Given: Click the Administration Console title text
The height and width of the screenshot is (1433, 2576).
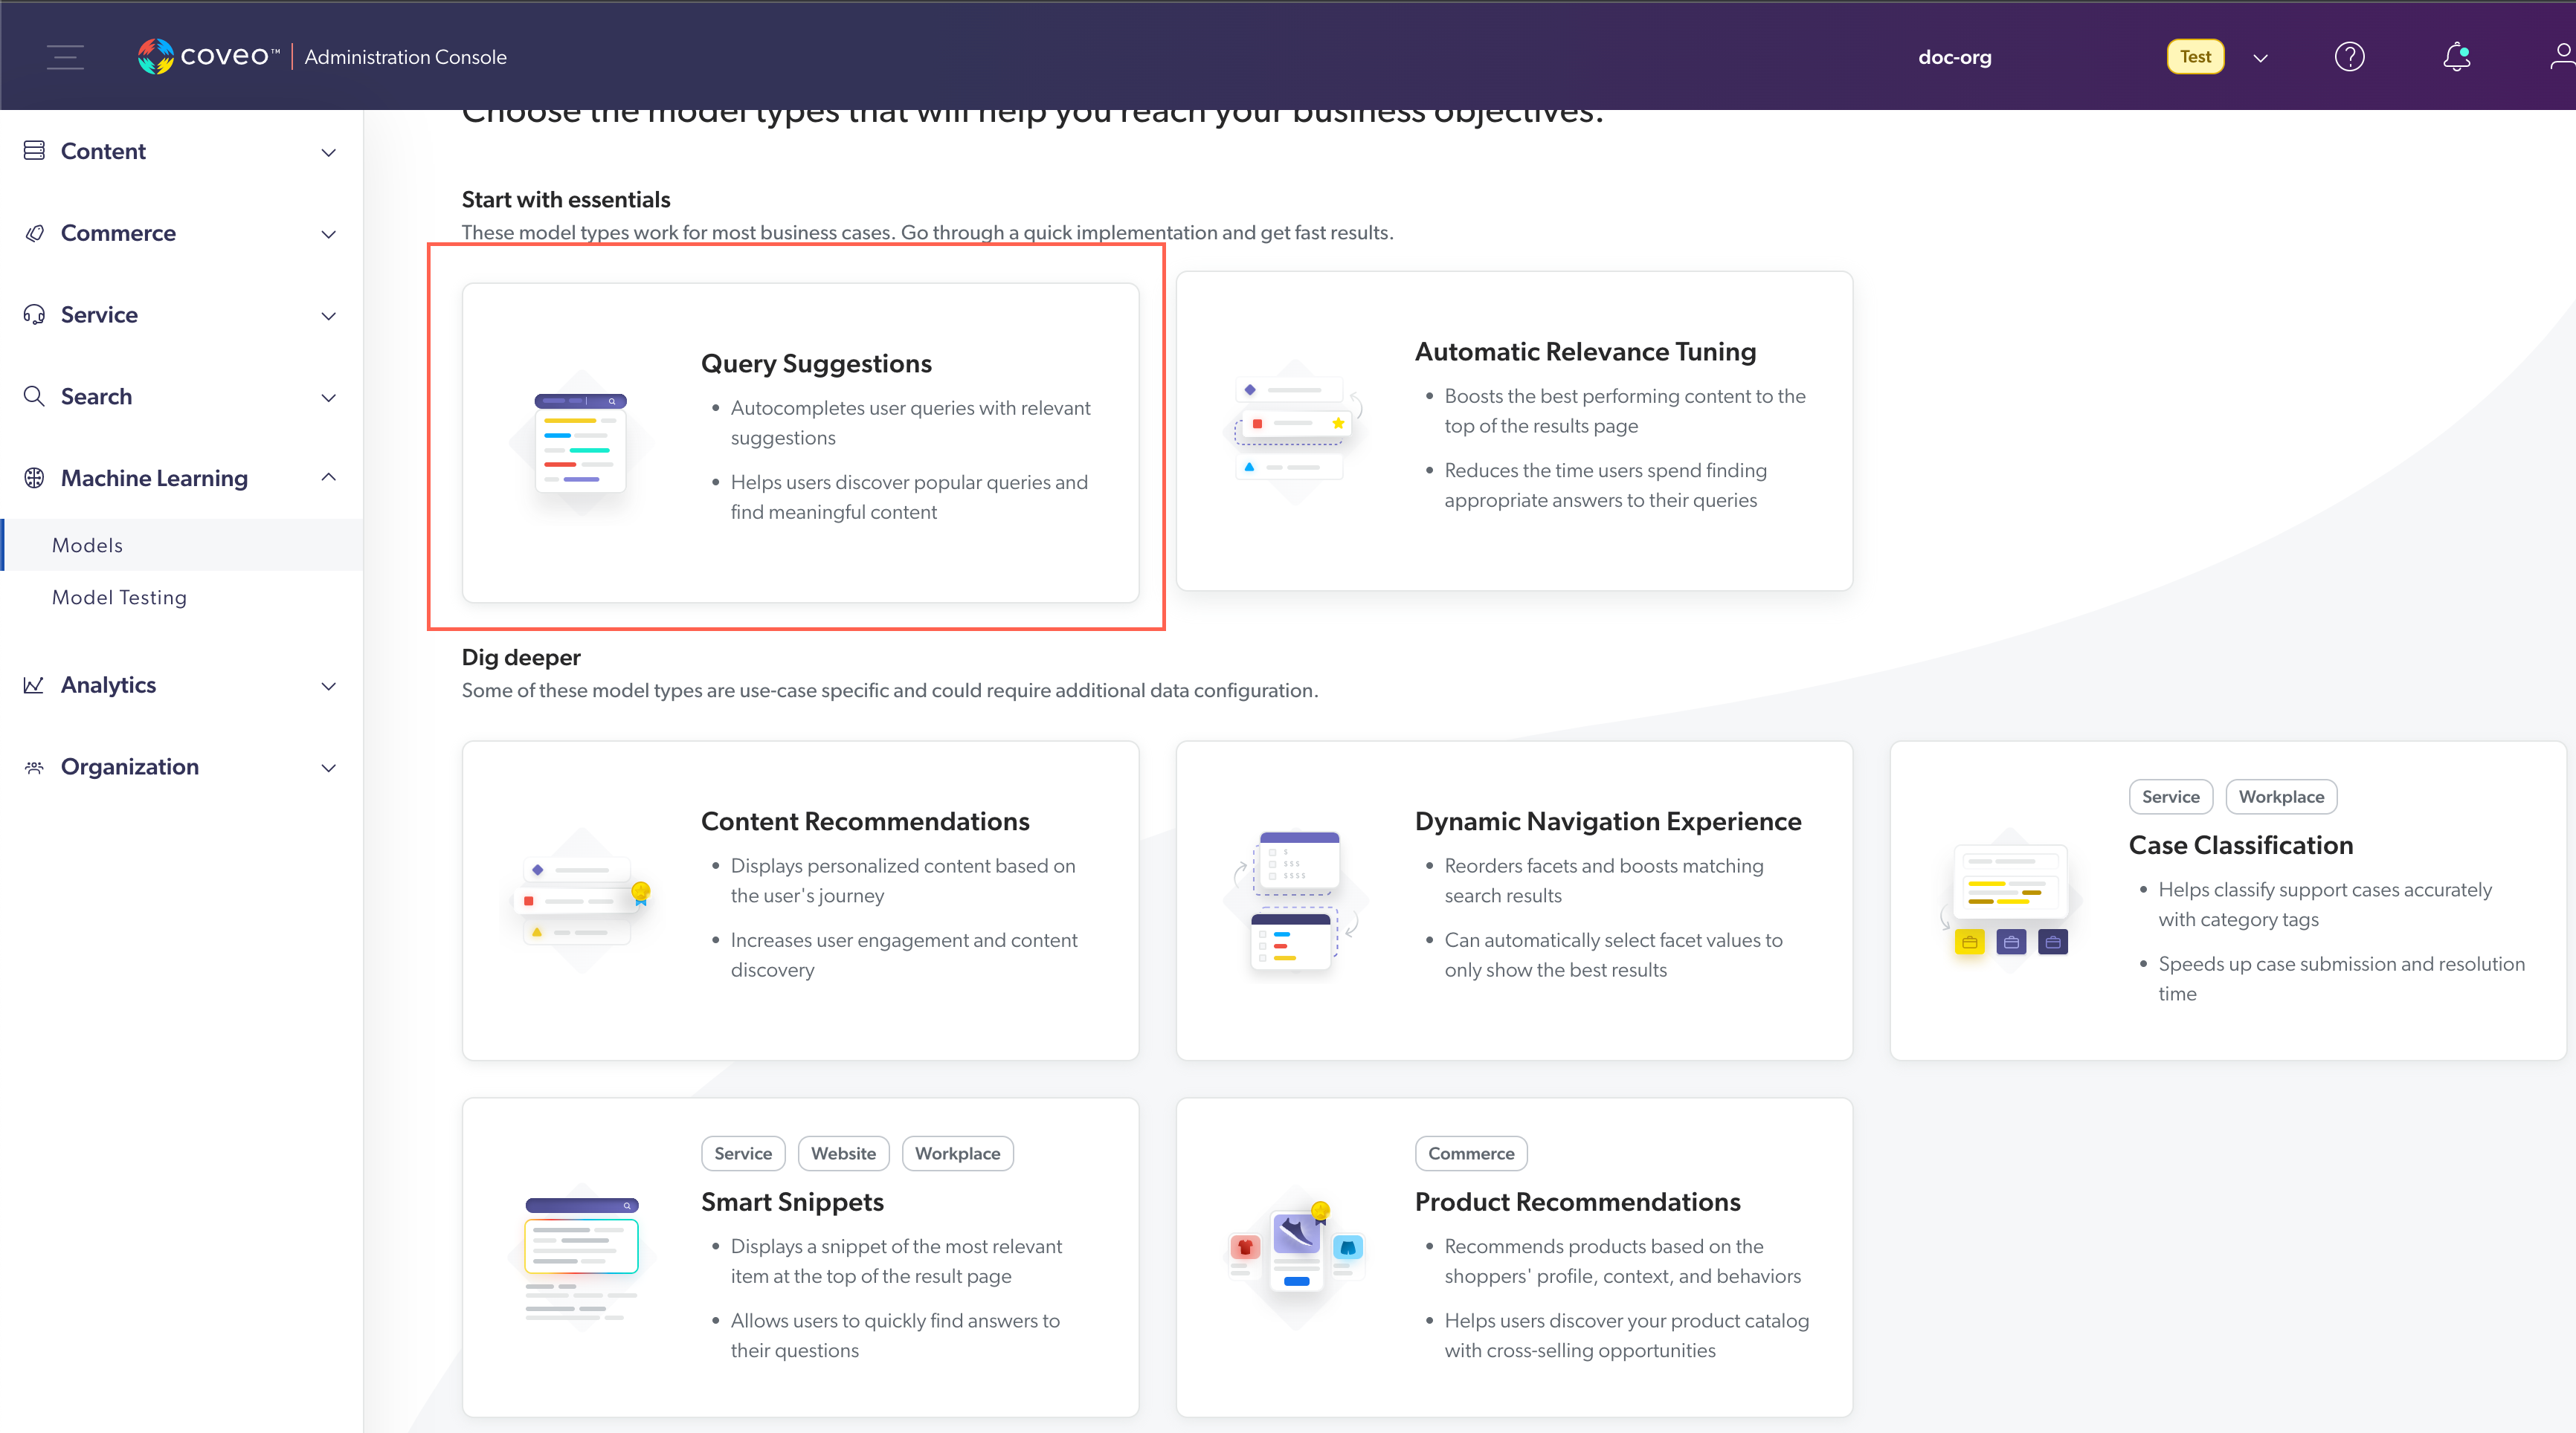Looking at the screenshot, I should click(x=405, y=57).
